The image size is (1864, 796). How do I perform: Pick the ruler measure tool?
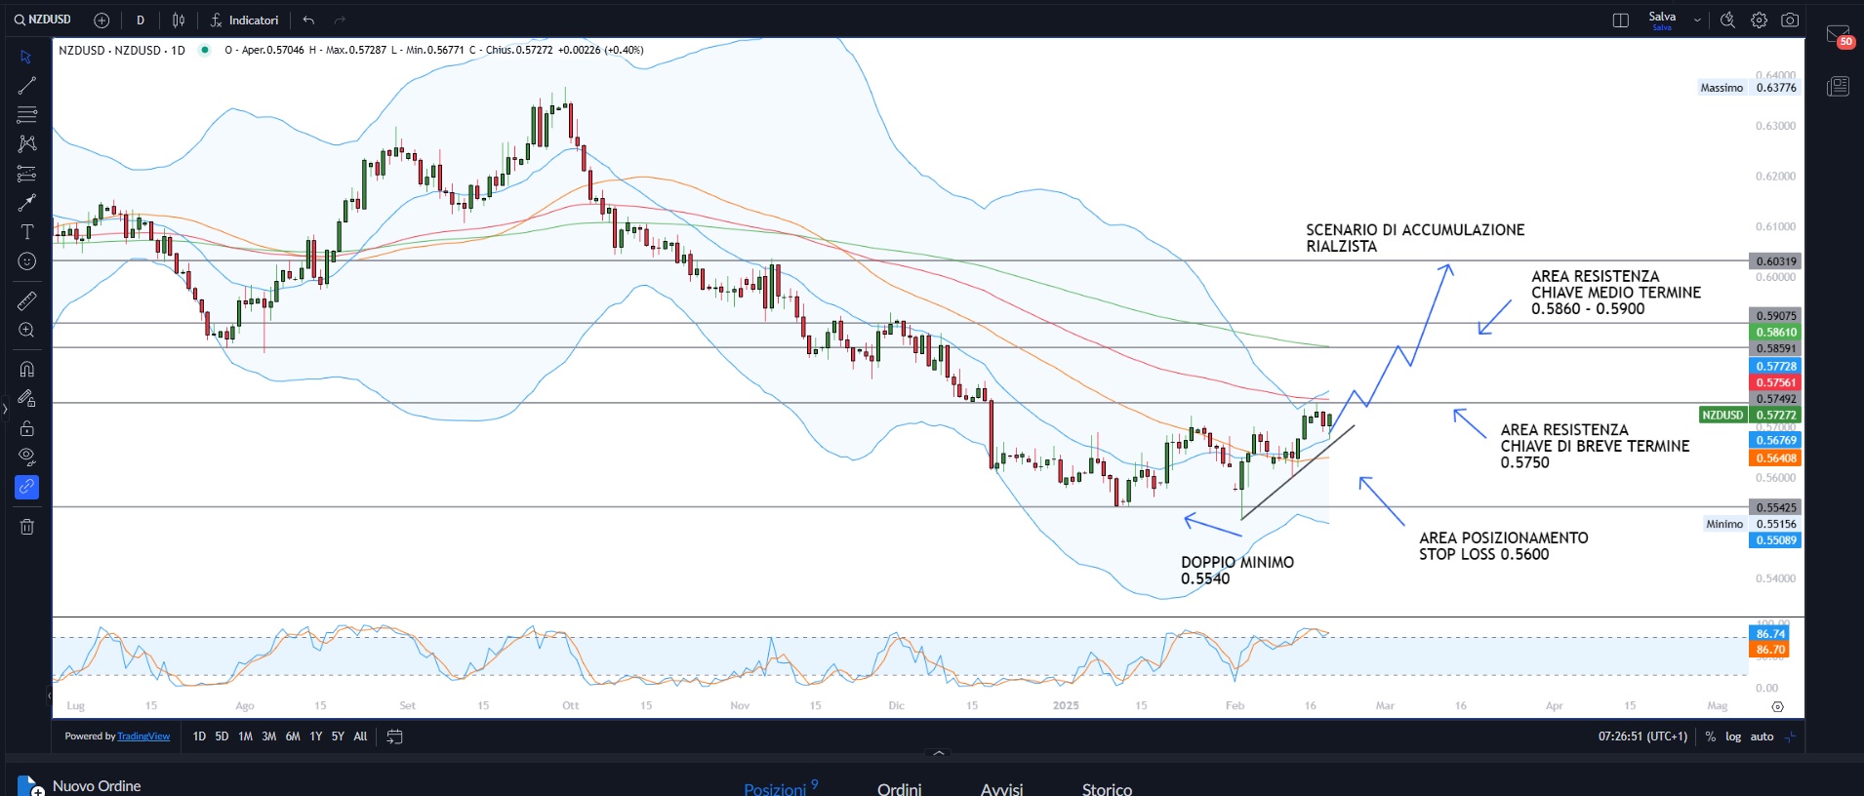pos(27,300)
